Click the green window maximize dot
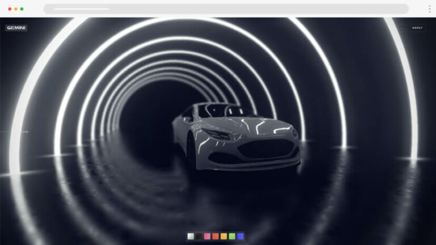Image resolution: width=436 pixels, height=245 pixels. tap(22, 9)
